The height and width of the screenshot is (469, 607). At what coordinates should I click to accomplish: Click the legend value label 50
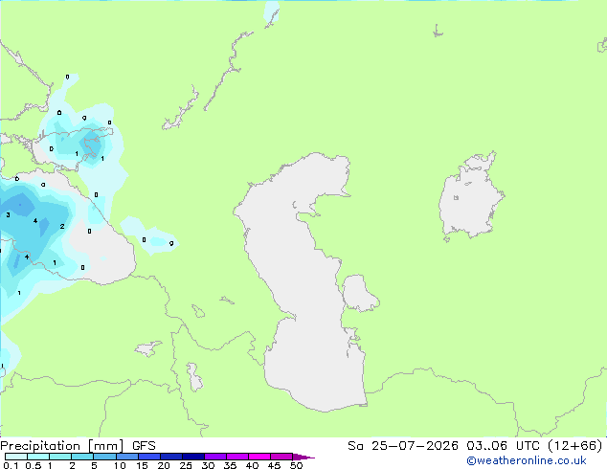click(296, 465)
